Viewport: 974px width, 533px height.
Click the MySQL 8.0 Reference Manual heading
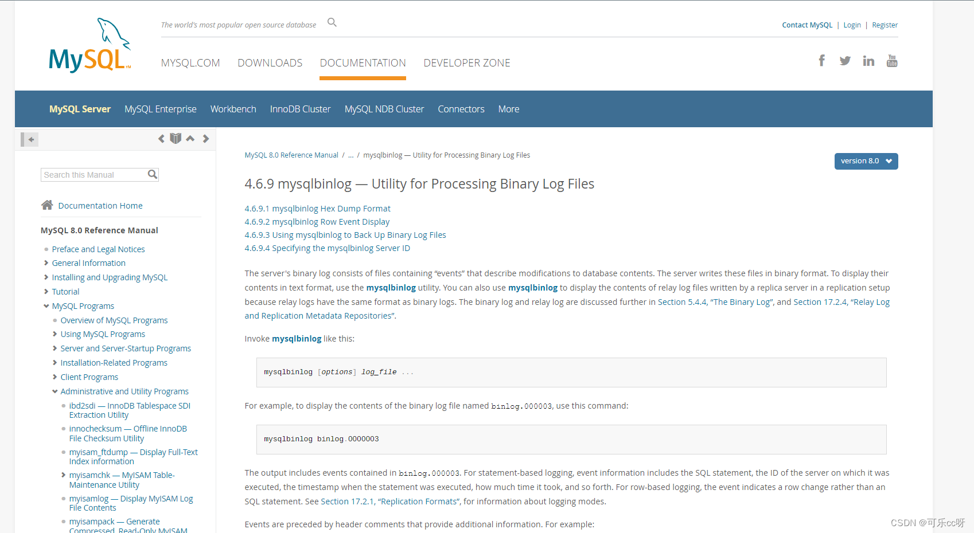click(99, 230)
